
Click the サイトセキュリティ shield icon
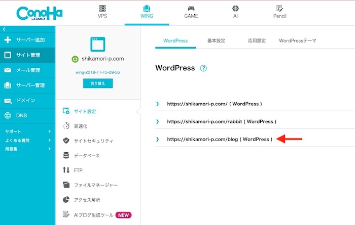(x=66, y=141)
